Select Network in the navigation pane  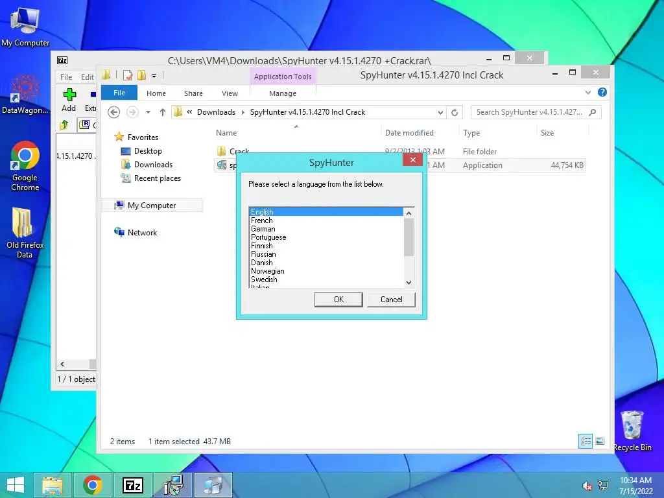[142, 233]
